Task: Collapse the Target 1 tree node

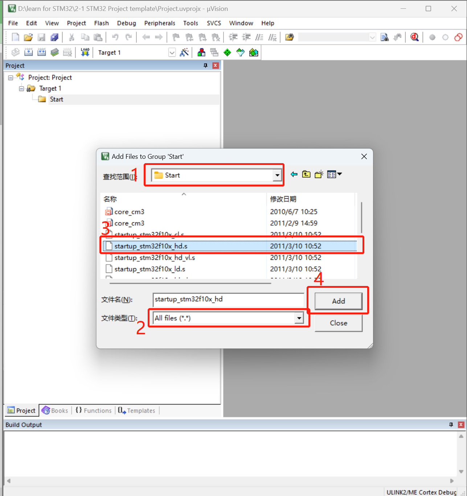Action: coord(21,89)
